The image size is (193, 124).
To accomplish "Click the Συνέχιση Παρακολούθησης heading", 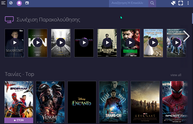I will coord(48,20).
